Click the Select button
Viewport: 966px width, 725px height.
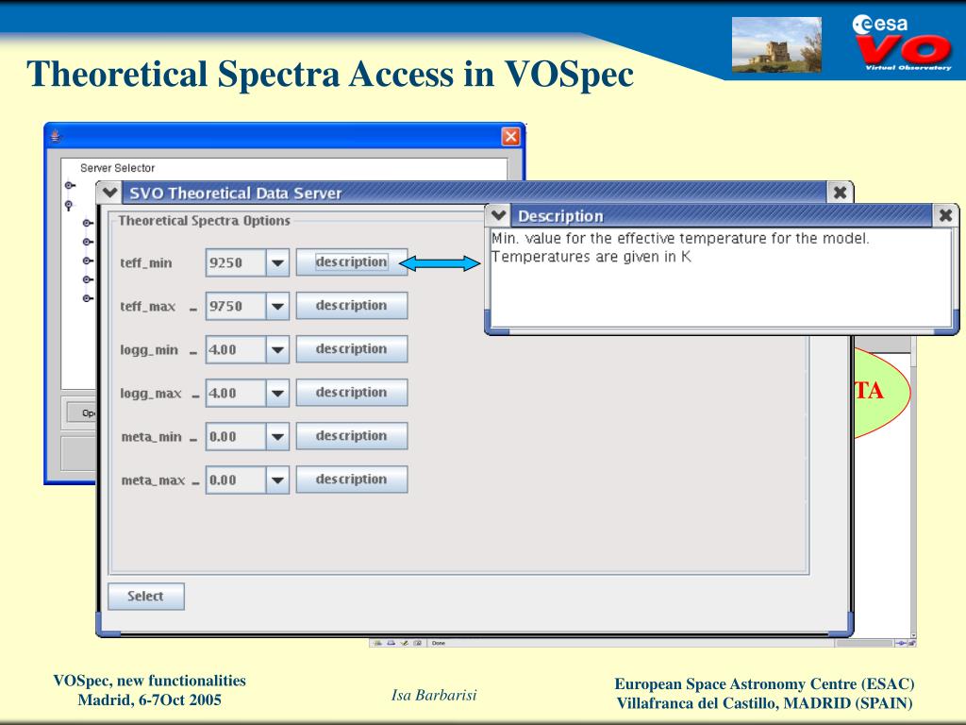(x=146, y=597)
